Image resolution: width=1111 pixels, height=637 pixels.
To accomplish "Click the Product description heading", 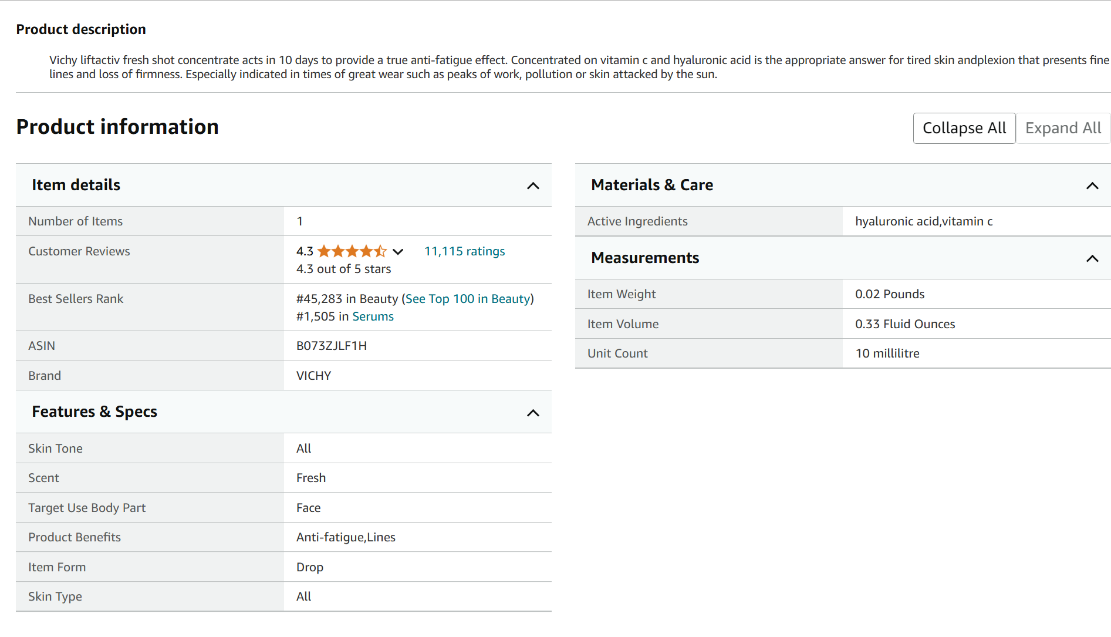I will click(x=81, y=29).
